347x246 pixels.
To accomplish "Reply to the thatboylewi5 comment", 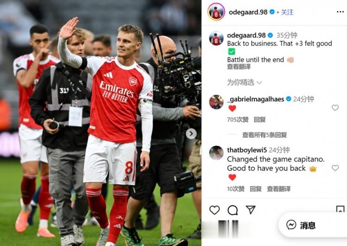I will point(255,189).
